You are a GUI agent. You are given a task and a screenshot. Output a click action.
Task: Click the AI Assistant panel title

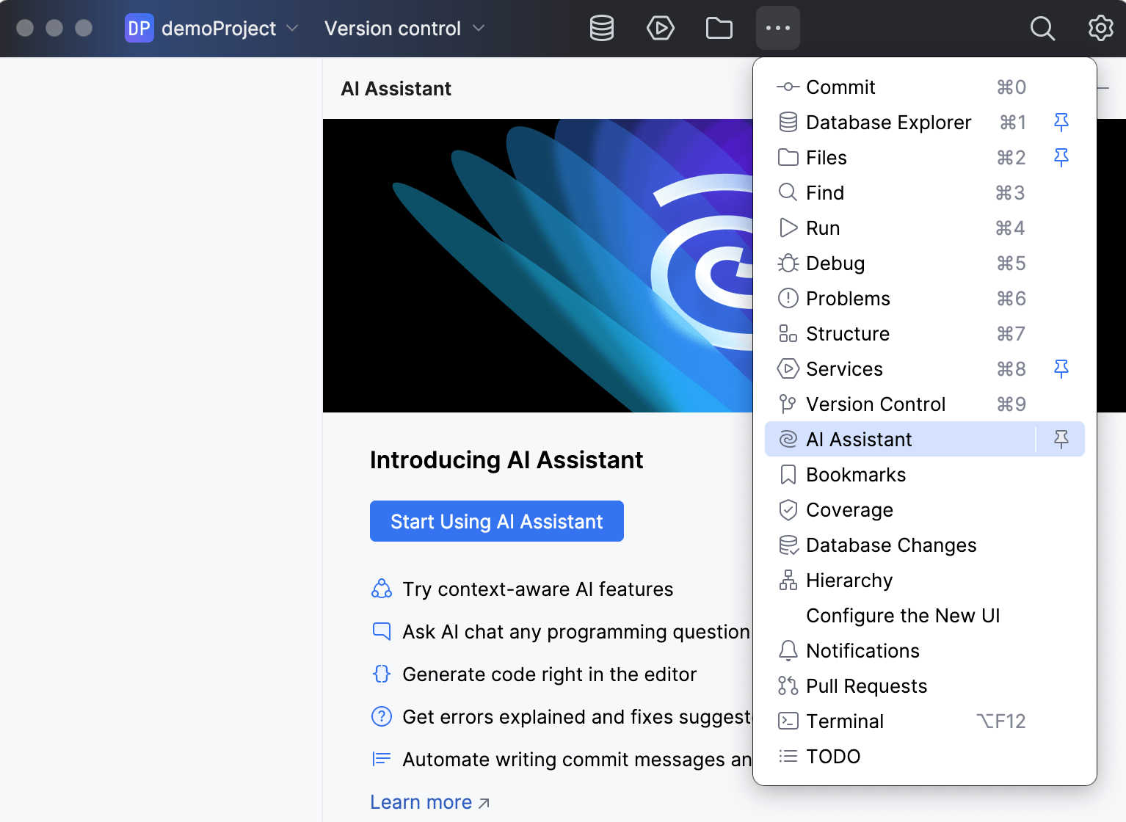[x=396, y=89]
